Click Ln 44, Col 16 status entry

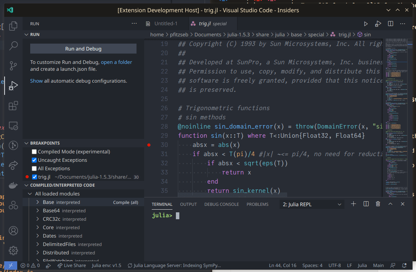283,265
